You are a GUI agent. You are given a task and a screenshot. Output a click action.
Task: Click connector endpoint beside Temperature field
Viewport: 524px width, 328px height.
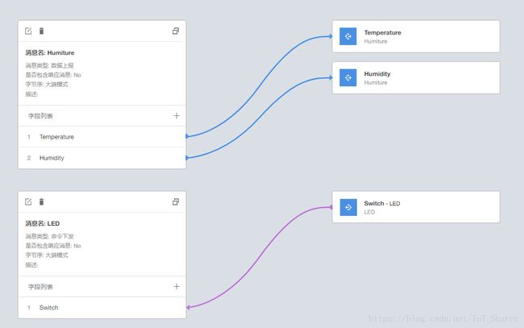[x=187, y=136]
